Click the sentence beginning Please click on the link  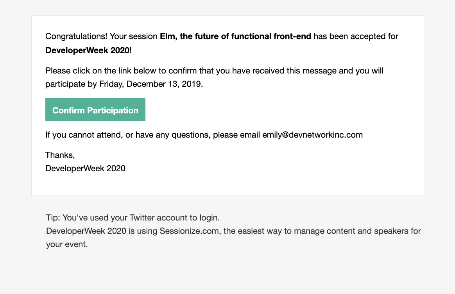[215, 77]
